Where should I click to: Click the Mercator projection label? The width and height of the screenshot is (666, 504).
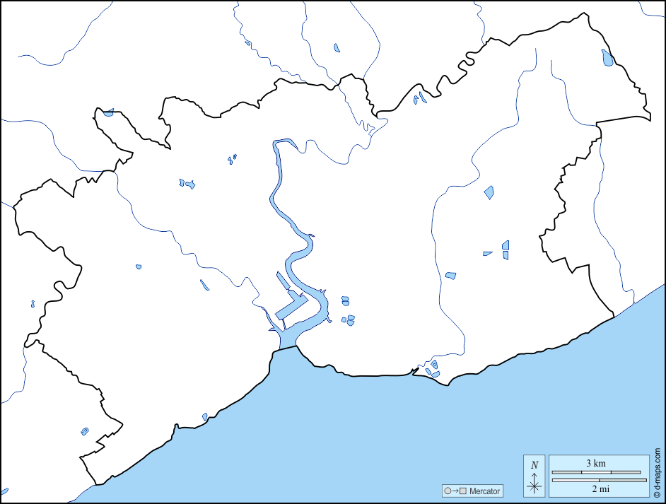[484, 491]
